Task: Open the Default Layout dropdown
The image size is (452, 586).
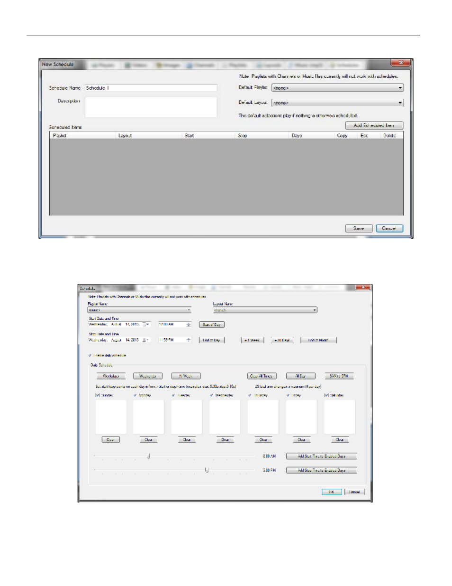Action: (x=337, y=102)
